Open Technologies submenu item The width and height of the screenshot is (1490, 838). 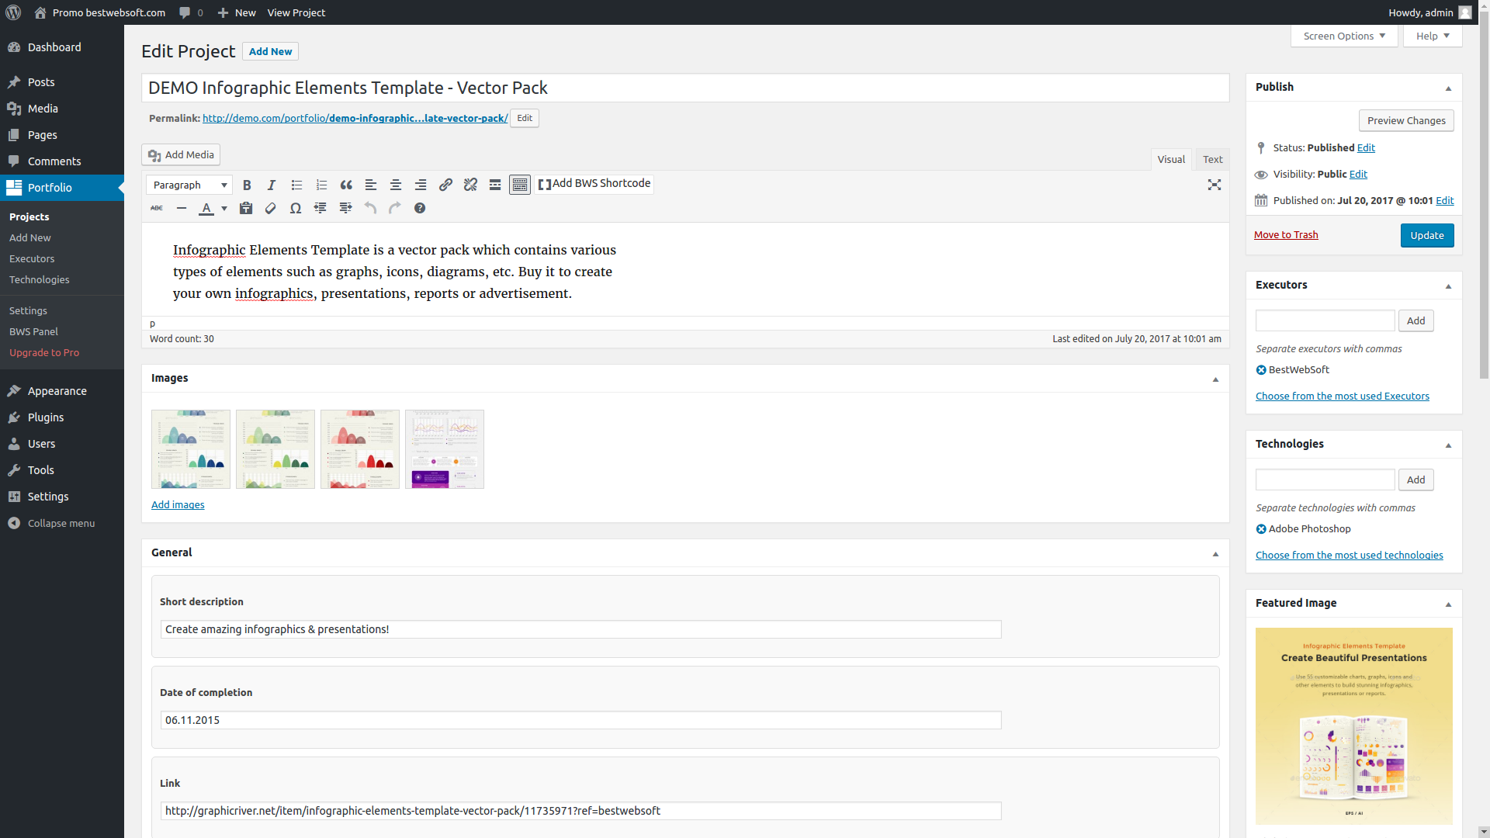click(40, 279)
